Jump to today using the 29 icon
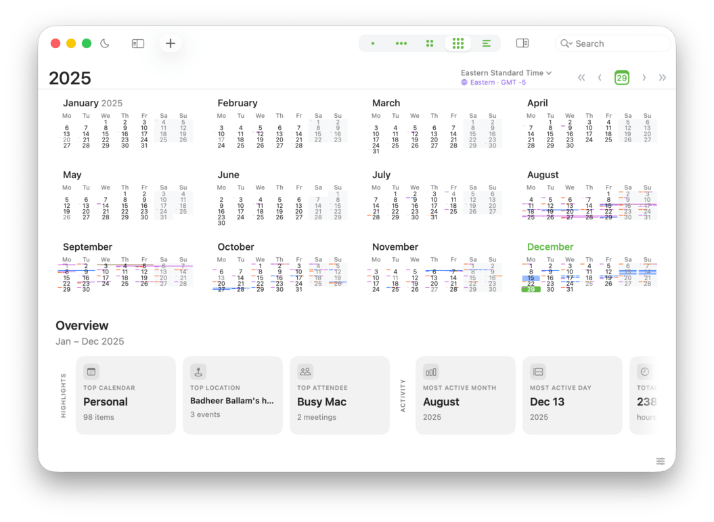714x522 pixels. [x=621, y=77]
